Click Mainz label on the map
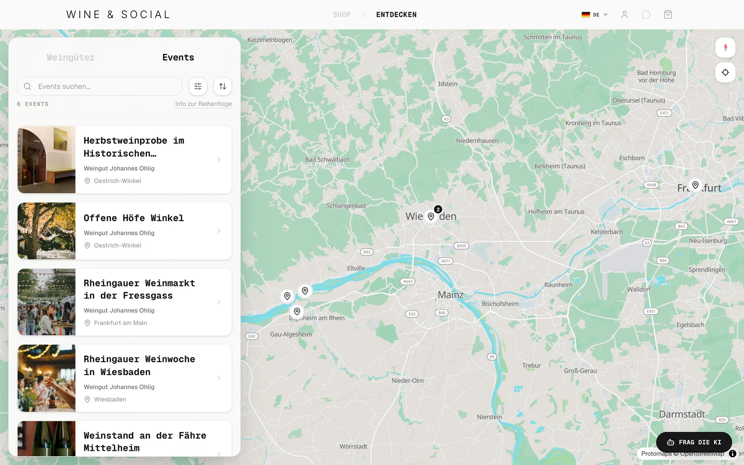This screenshot has height=465, width=744. 451,295
